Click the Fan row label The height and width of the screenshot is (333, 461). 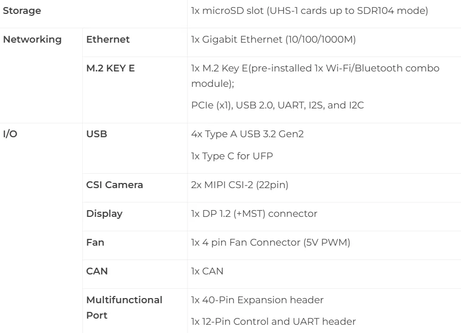[95, 243]
